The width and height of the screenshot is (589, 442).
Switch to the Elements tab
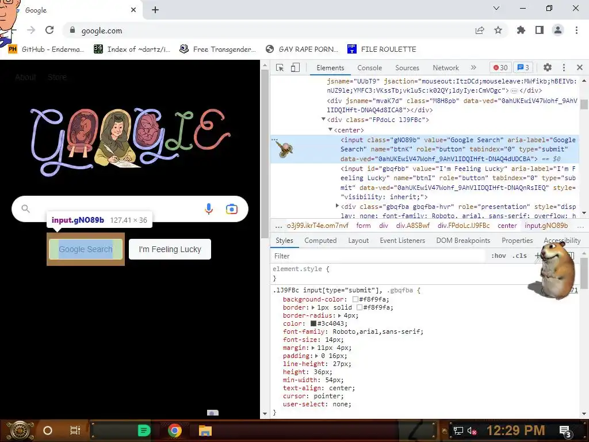tap(330, 68)
